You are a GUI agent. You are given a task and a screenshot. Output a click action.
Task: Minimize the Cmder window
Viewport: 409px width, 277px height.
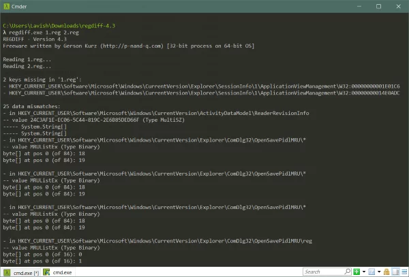(359, 6)
